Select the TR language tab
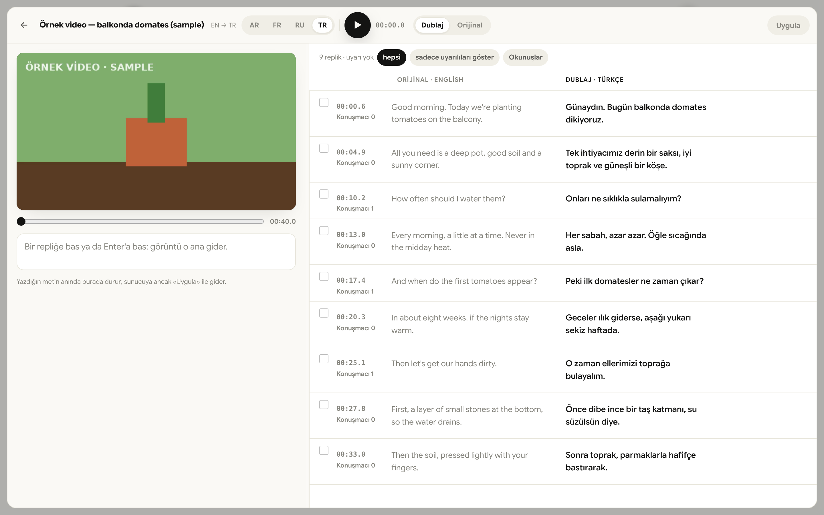The image size is (824, 515). pyautogui.click(x=322, y=25)
